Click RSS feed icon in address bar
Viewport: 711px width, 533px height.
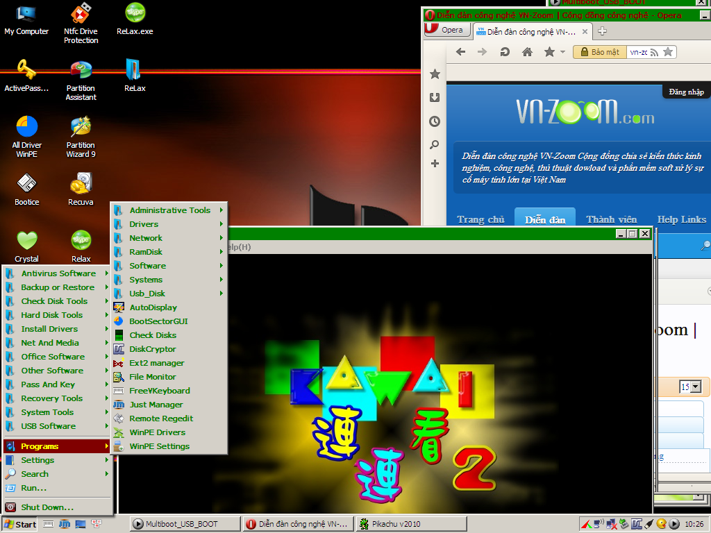point(654,53)
